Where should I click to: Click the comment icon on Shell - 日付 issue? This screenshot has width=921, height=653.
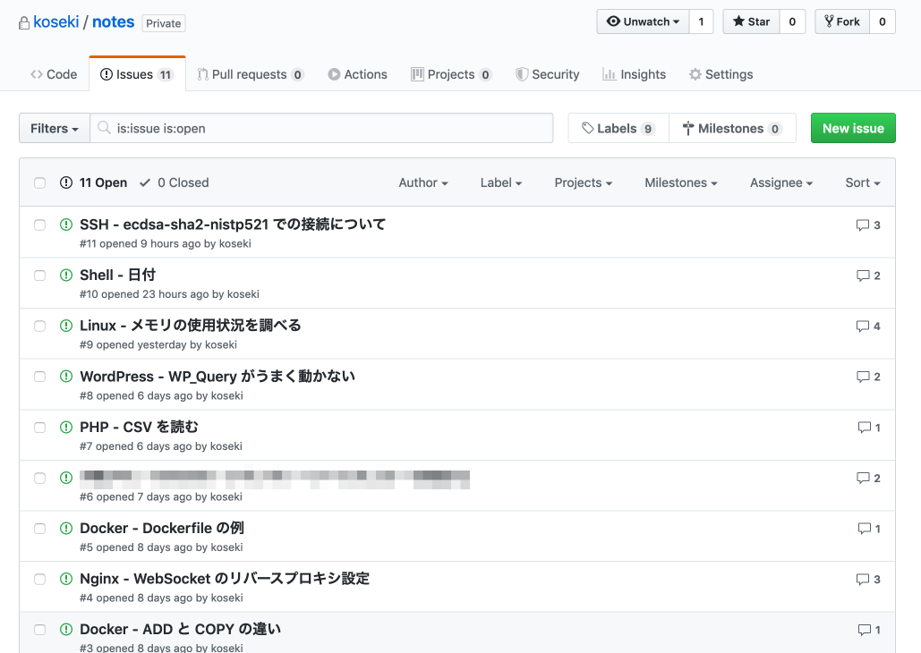862,276
